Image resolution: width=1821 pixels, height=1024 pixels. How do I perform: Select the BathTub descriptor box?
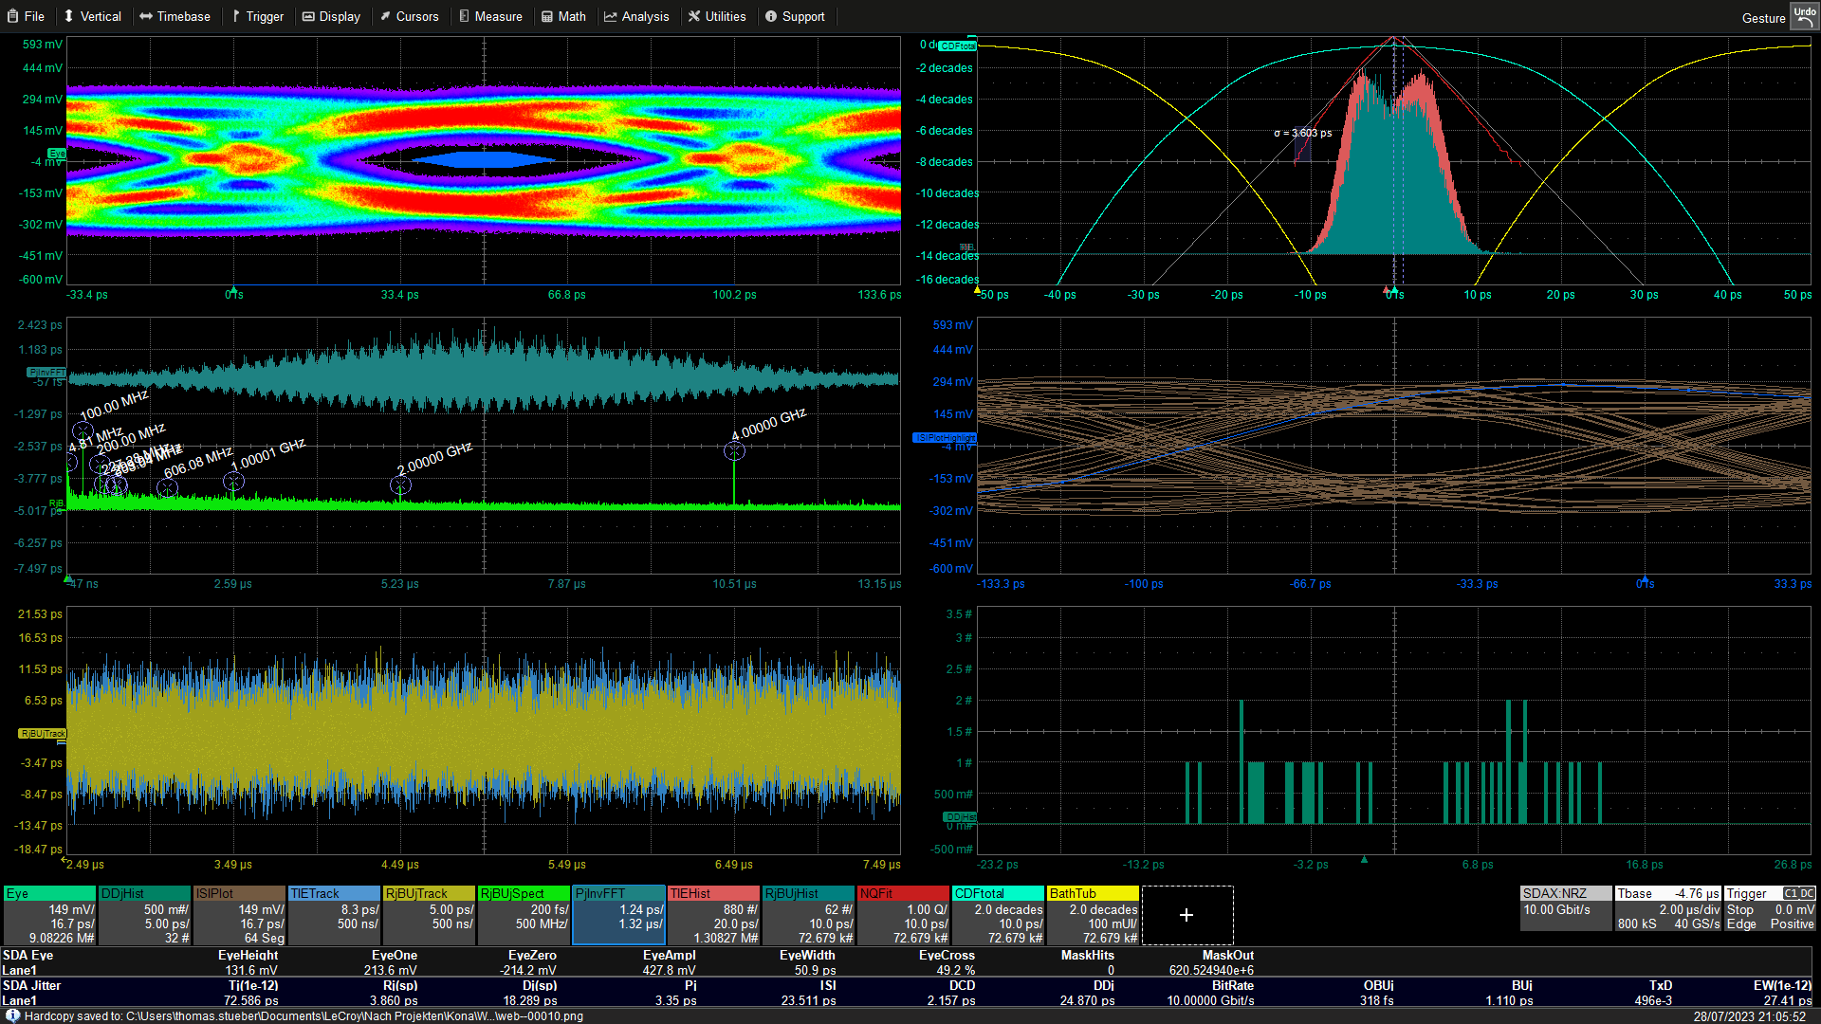pos(1093,916)
